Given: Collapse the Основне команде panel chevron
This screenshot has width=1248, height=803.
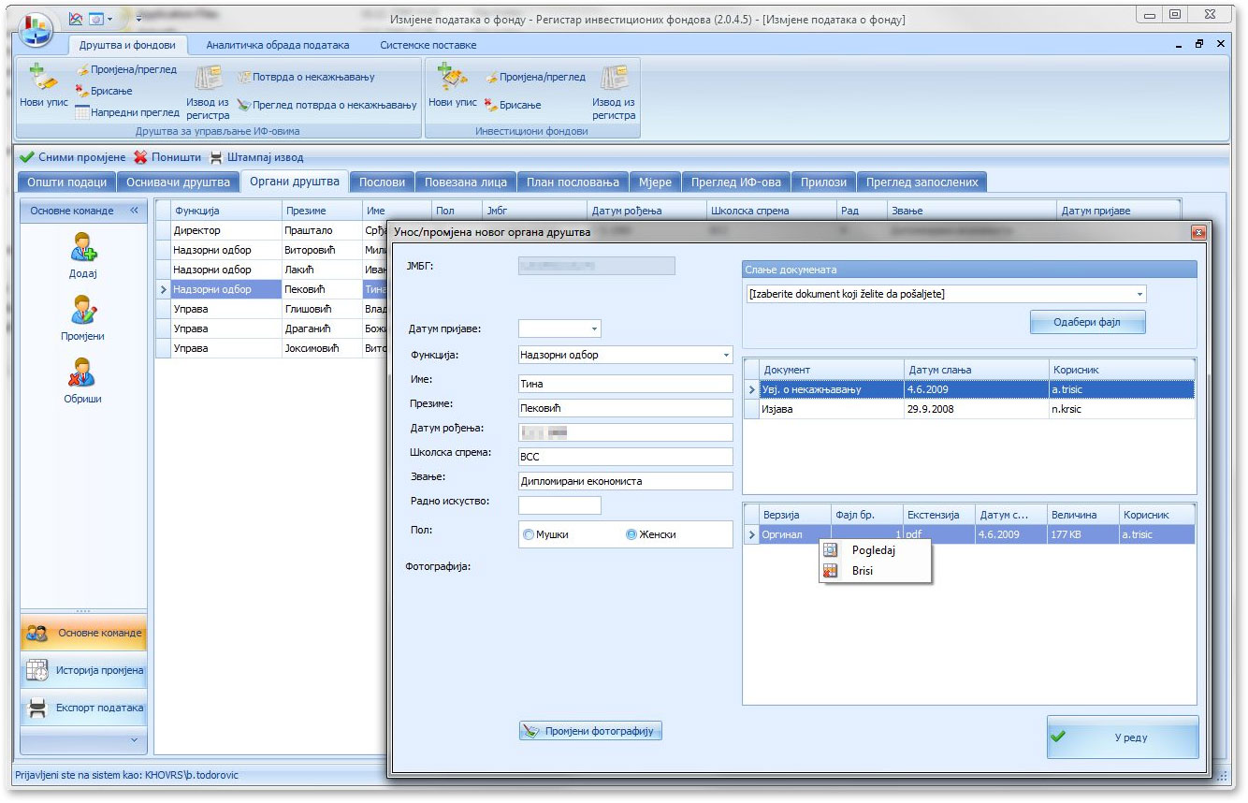Looking at the screenshot, I should click(133, 211).
